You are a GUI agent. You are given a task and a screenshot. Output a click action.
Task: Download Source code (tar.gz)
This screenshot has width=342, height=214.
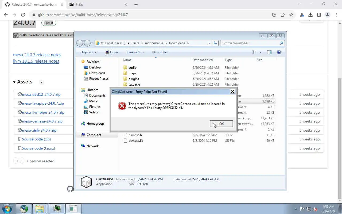tap(38, 148)
